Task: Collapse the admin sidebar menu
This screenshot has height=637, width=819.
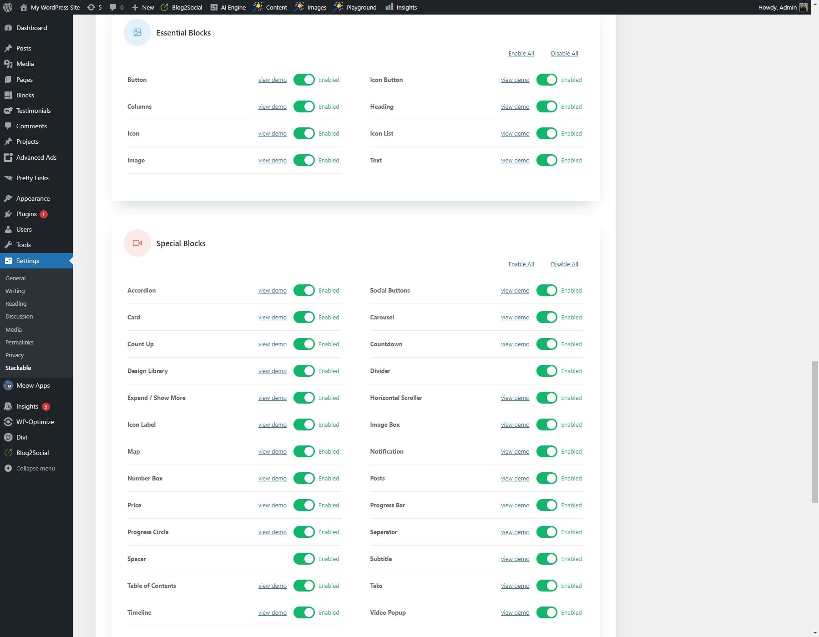Action: (x=35, y=468)
